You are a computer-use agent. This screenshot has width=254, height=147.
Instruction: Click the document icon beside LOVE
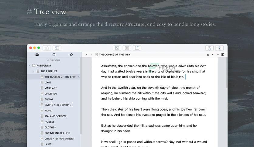point(42,82)
